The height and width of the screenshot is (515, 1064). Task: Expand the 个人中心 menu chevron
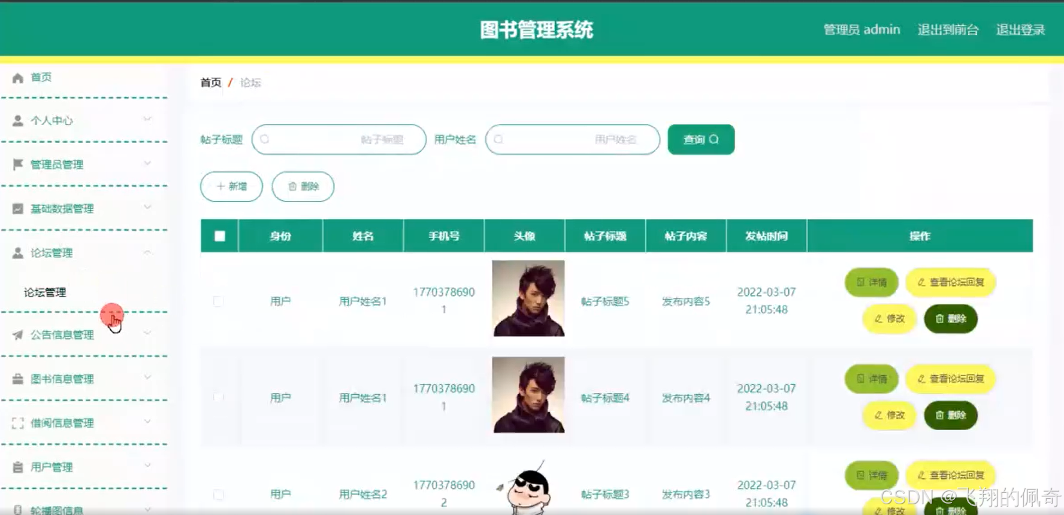147,119
